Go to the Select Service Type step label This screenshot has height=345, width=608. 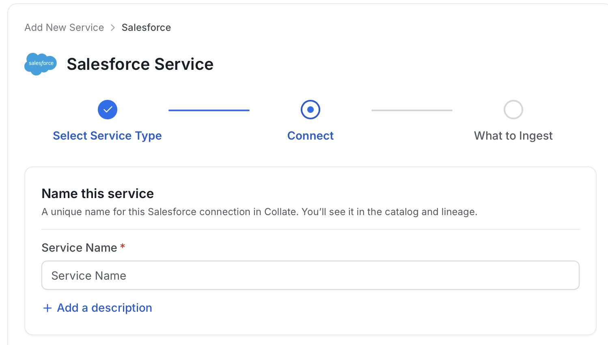coord(108,136)
